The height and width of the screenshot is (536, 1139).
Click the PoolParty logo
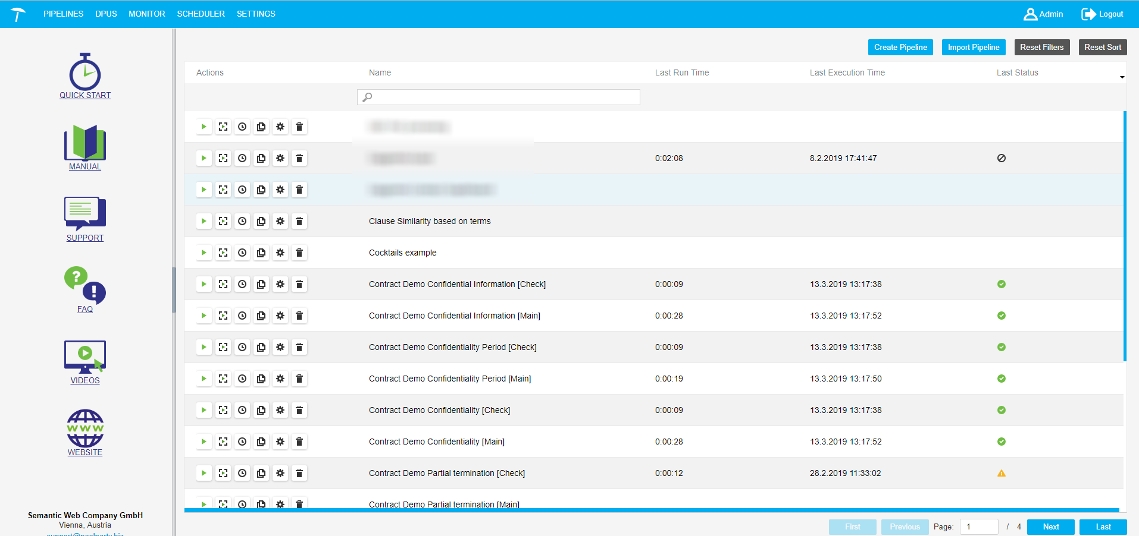(x=17, y=14)
